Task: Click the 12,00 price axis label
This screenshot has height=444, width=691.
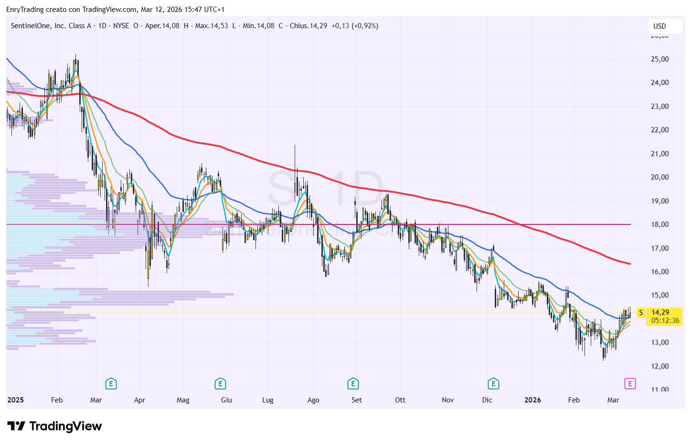Action: pos(660,366)
